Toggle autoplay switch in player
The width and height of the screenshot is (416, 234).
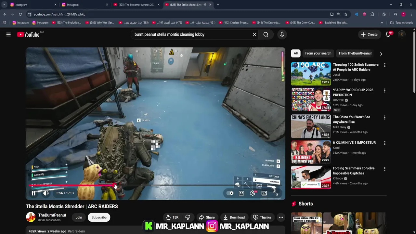[230, 193]
